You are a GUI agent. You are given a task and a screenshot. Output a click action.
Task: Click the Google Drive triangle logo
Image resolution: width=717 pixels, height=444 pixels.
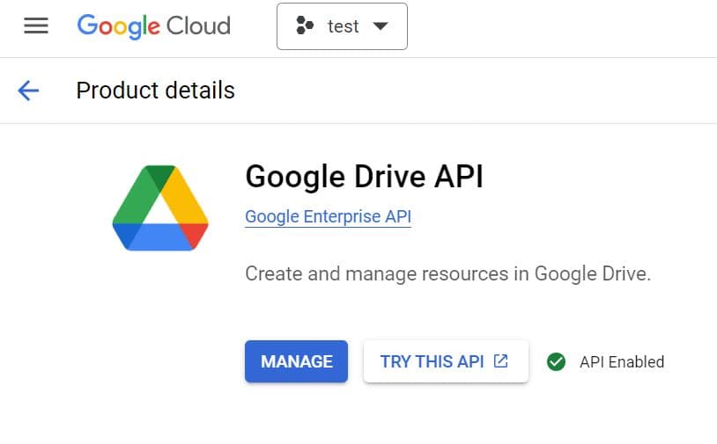pyautogui.click(x=160, y=207)
